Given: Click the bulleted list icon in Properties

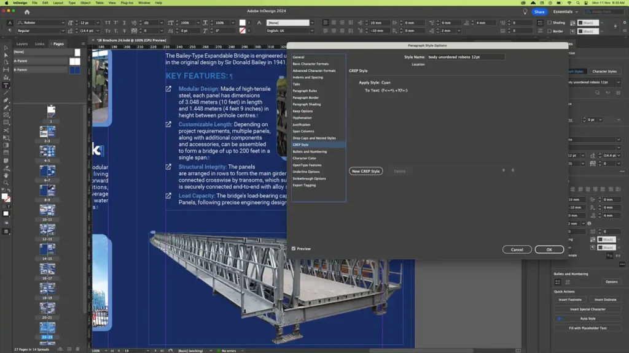Looking at the screenshot, I should 558,282.
